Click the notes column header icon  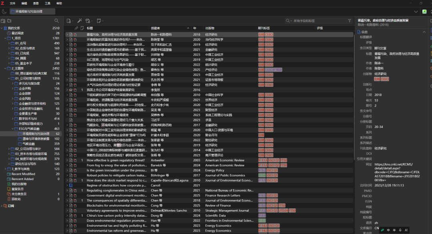[82, 28]
